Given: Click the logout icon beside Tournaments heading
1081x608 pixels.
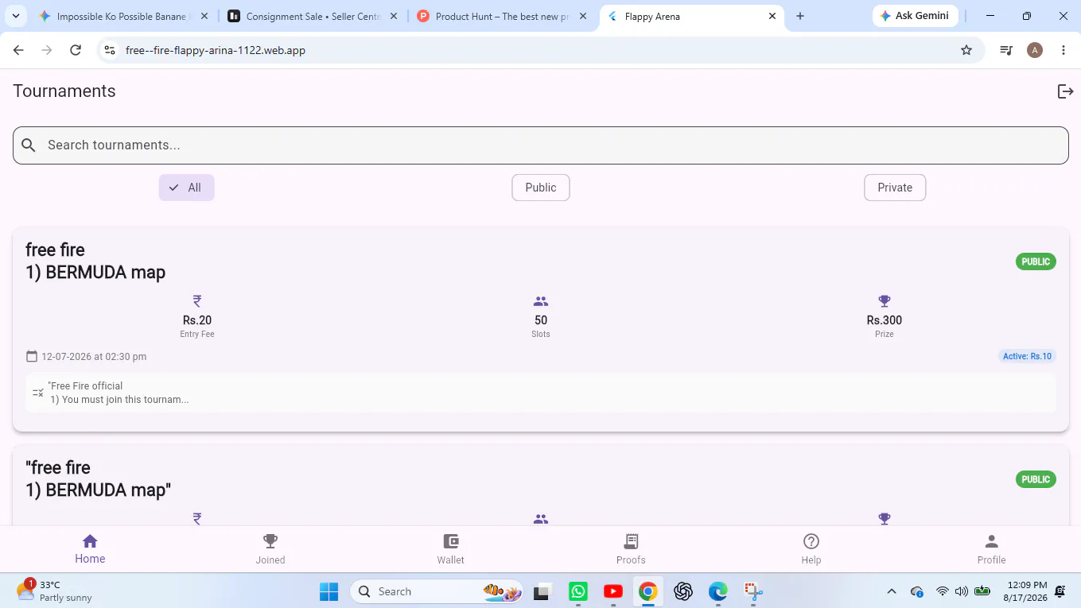Looking at the screenshot, I should point(1065,91).
